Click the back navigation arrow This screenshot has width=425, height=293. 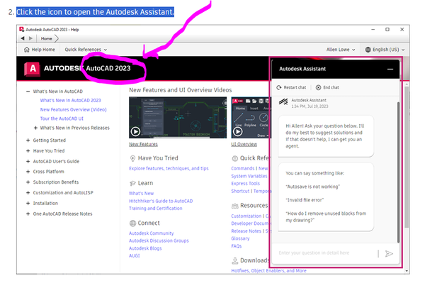[23, 38]
